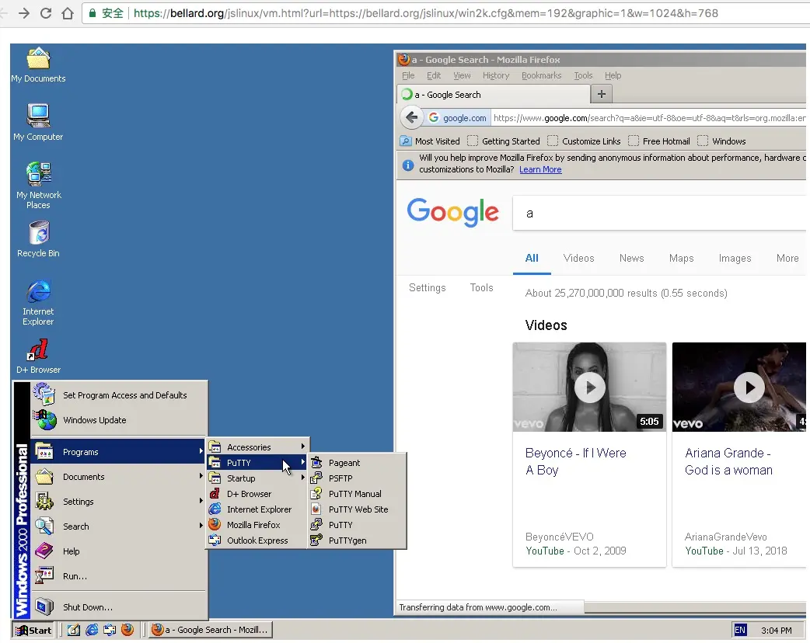Launch Outlook Express from Programs menu
The image size is (810, 643).
coord(257,540)
